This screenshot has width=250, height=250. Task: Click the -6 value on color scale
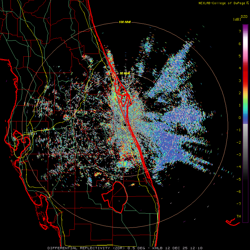(239, 192)
